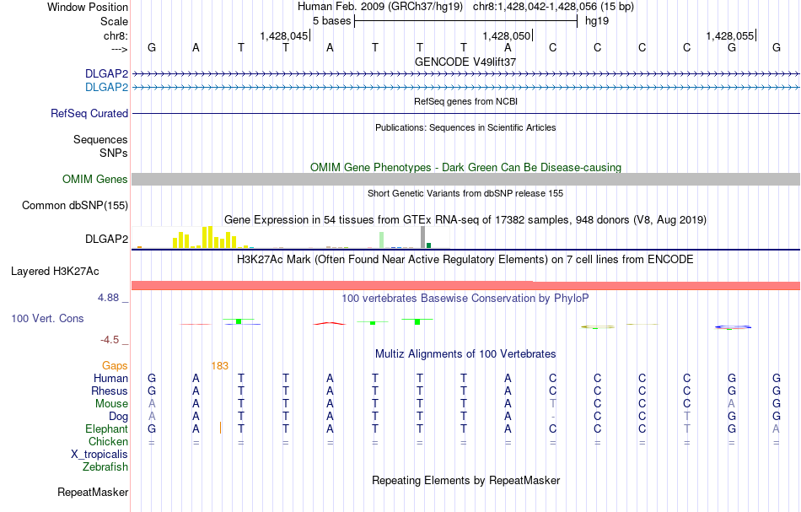Image resolution: width=801 pixels, height=512 pixels.
Task: Click Repeating Elements by RepeatMasker title
Action: (465, 480)
